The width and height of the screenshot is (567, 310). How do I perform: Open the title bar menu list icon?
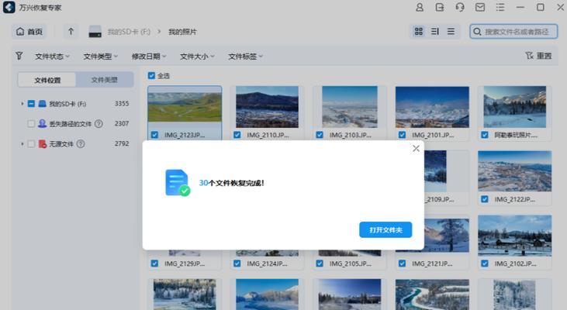[500, 7]
